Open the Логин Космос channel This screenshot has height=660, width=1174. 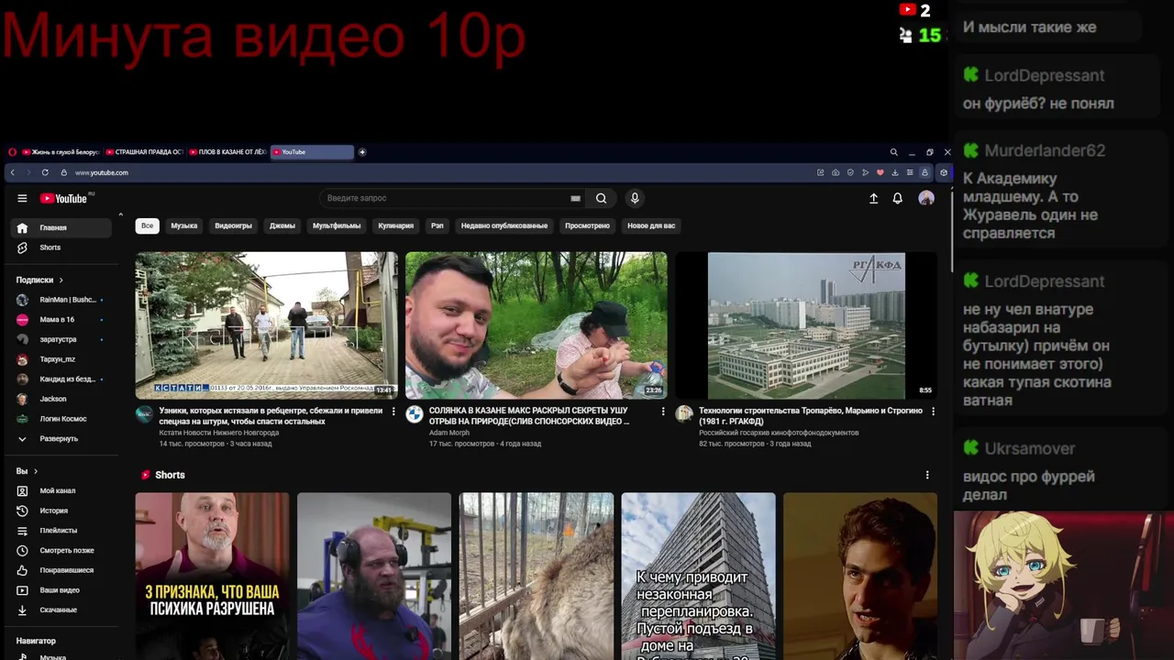[61, 419]
